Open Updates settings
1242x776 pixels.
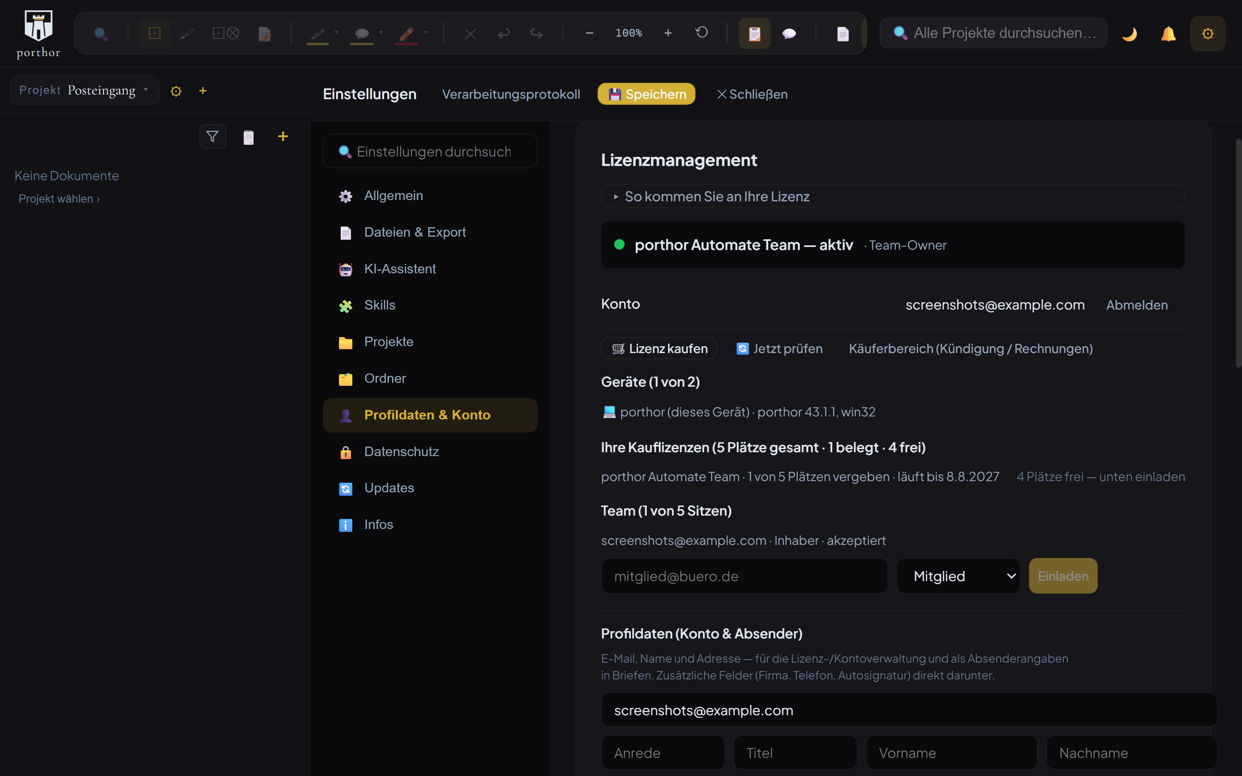click(x=430, y=488)
